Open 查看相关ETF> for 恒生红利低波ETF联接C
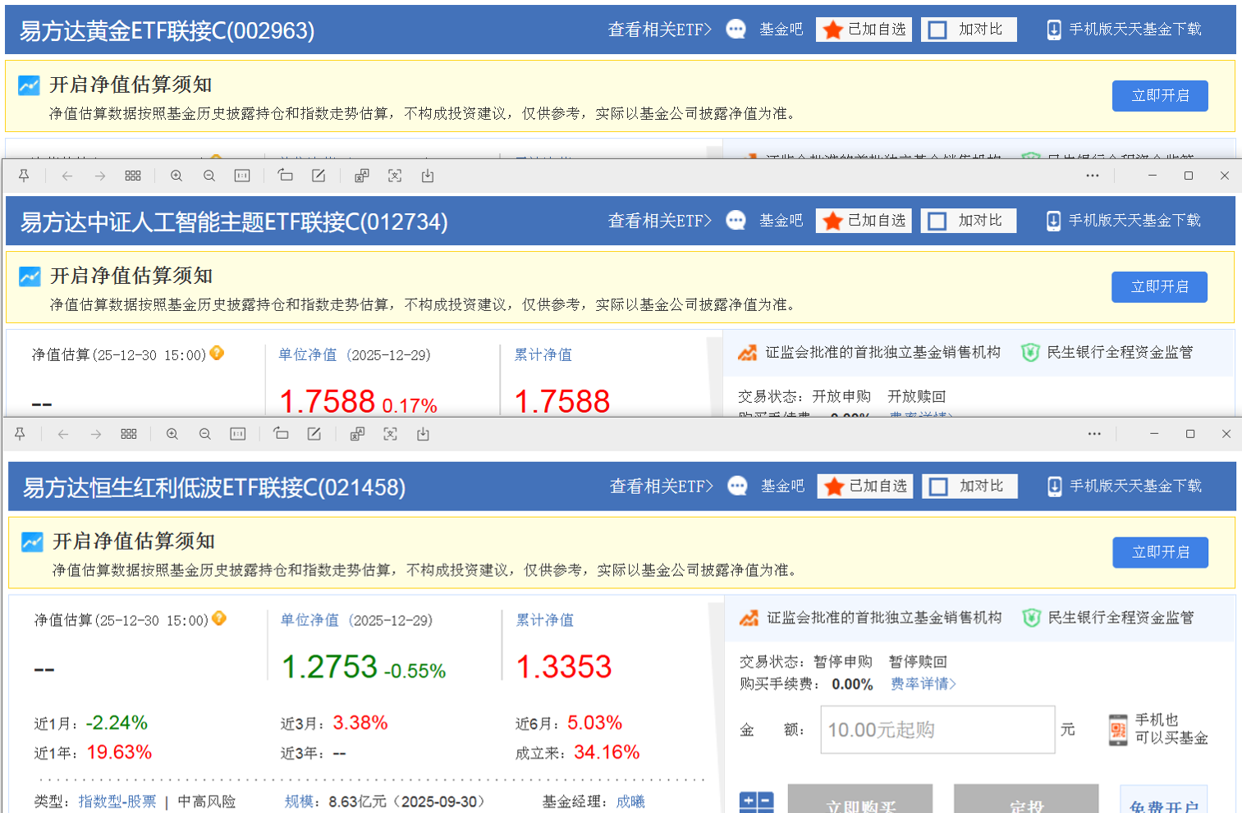The image size is (1242, 813). click(x=662, y=486)
